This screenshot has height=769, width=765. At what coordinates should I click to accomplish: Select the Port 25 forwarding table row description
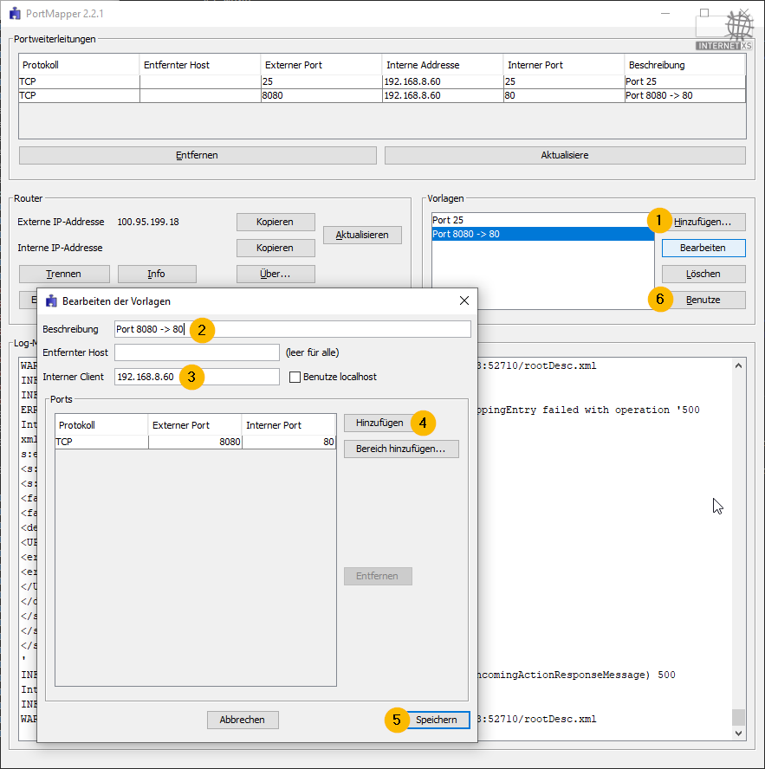pyautogui.click(x=685, y=81)
